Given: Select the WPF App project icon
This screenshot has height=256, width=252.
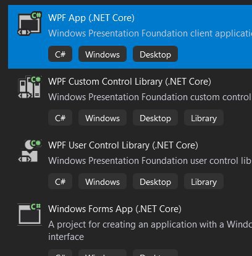Looking at the screenshot, I should [x=30, y=23].
